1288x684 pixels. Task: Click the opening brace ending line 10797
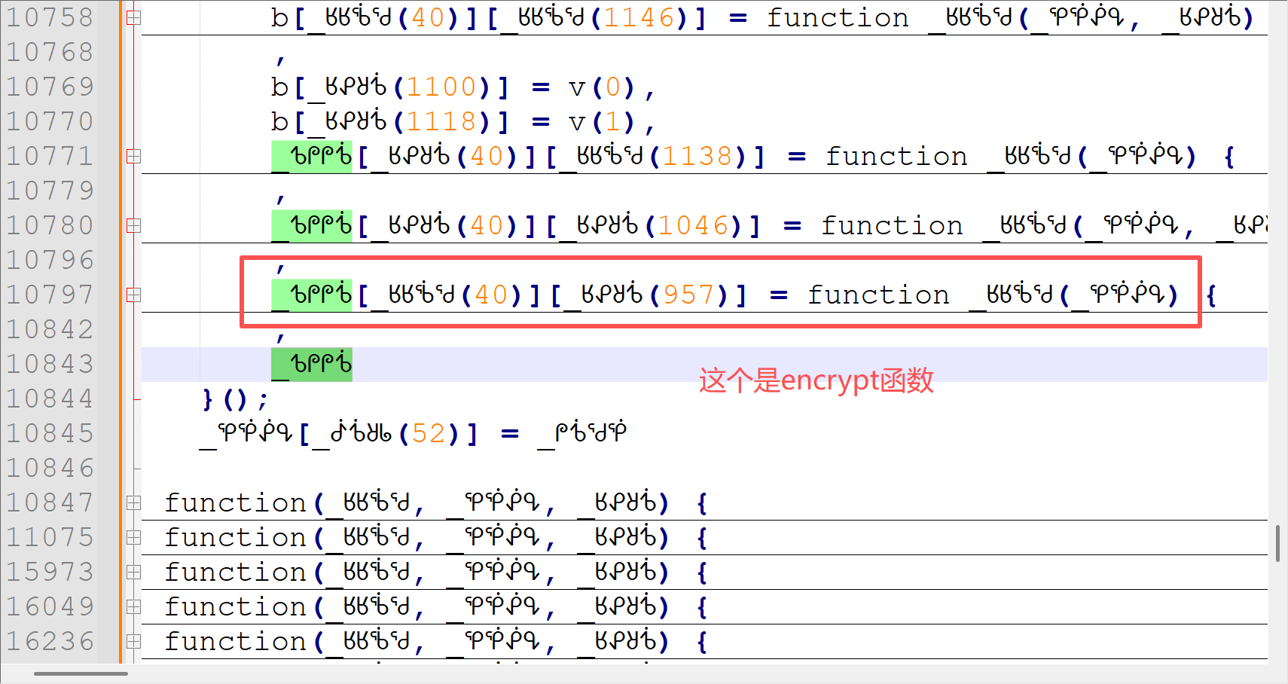(x=1211, y=295)
